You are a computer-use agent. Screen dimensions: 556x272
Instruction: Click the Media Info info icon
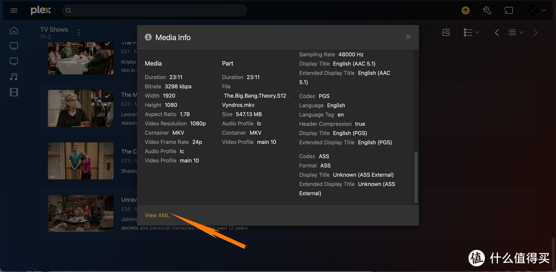pyautogui.click(x=148, y=37)
